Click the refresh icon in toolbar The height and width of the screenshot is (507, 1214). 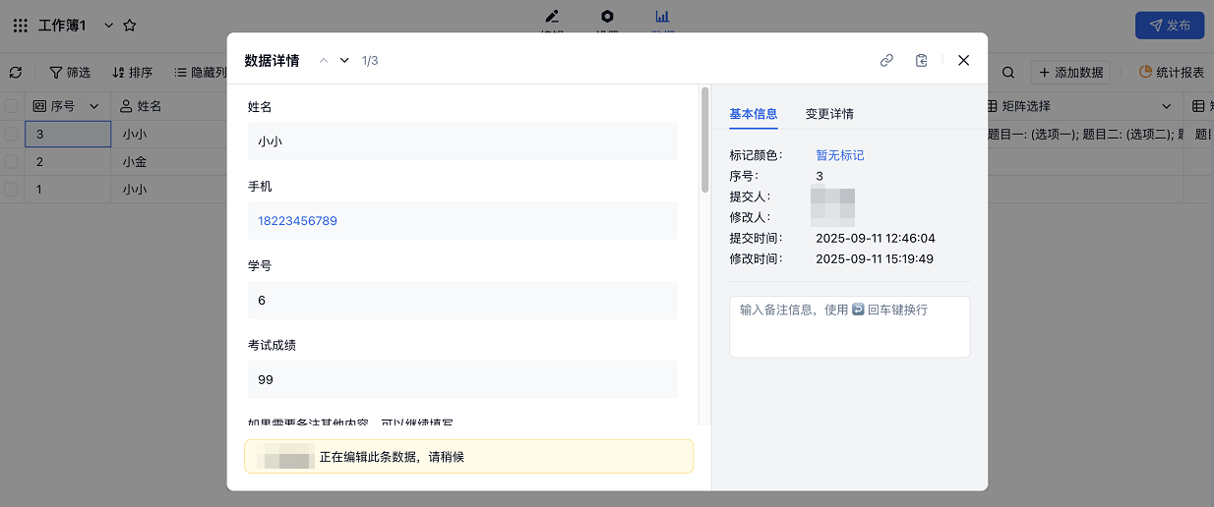pos(16,73)
